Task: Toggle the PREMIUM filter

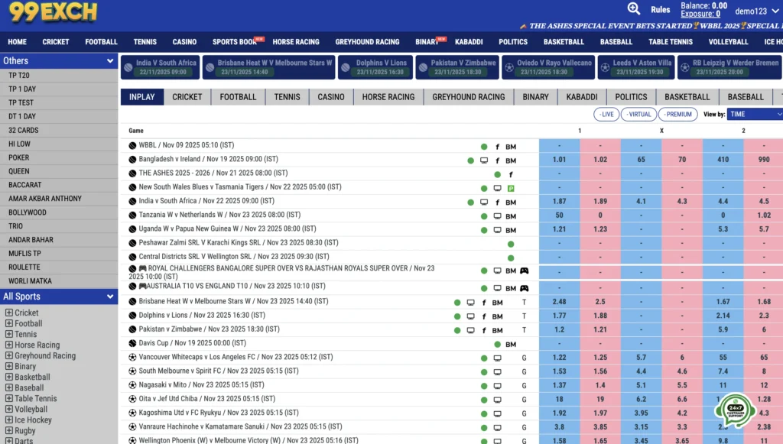Action: pyautogui.click(x=677, y=114)
